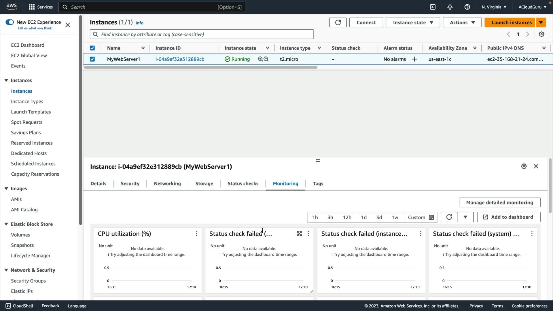The image size is (553, 311).
Task: Add alarm with plus icon
Action: pos(415,59)
